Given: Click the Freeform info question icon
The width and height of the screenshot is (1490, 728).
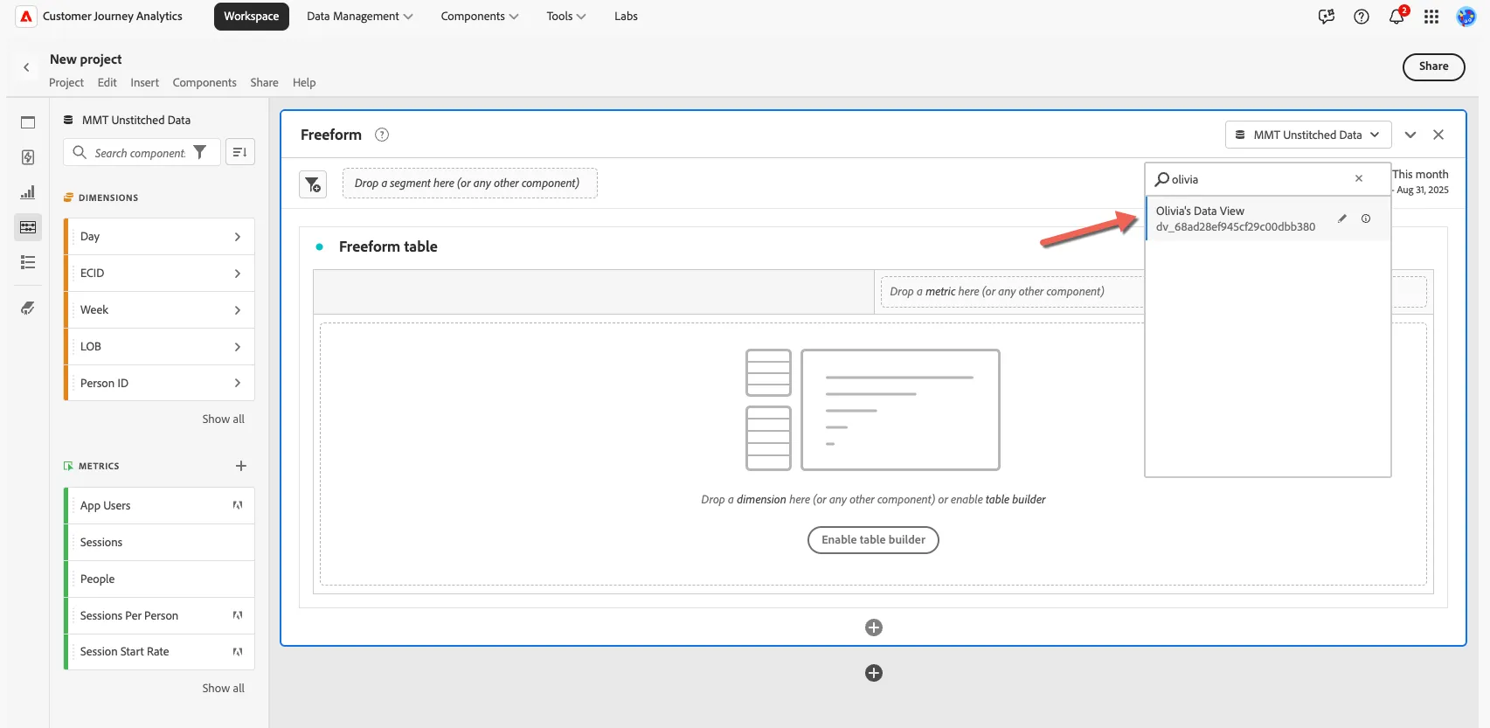Looking at the screenshot, I should coord(382,135).
